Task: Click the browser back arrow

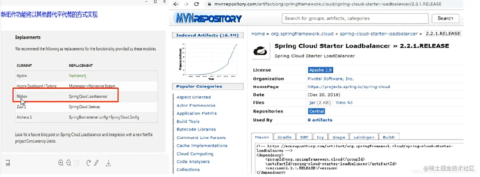Action: pyautogui.click(x=176, y=4)
